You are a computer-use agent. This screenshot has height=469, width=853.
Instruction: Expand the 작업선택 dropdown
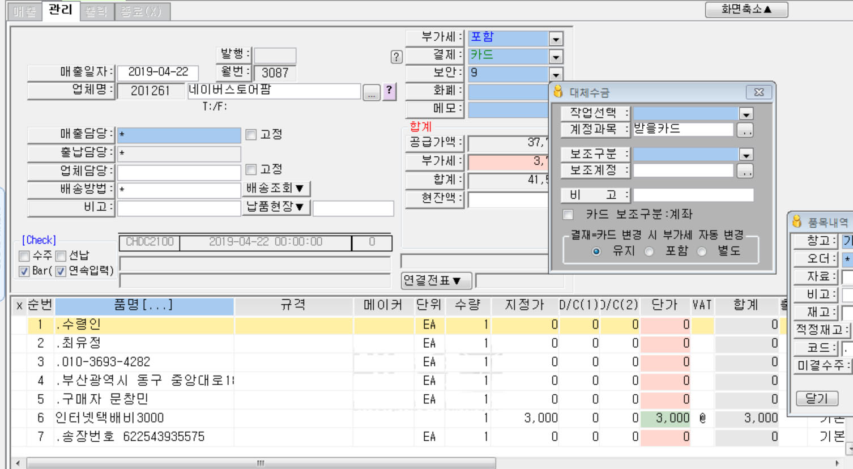746,114
